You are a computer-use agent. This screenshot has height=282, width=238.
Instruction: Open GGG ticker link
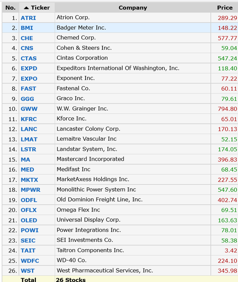tap(27, 99)
